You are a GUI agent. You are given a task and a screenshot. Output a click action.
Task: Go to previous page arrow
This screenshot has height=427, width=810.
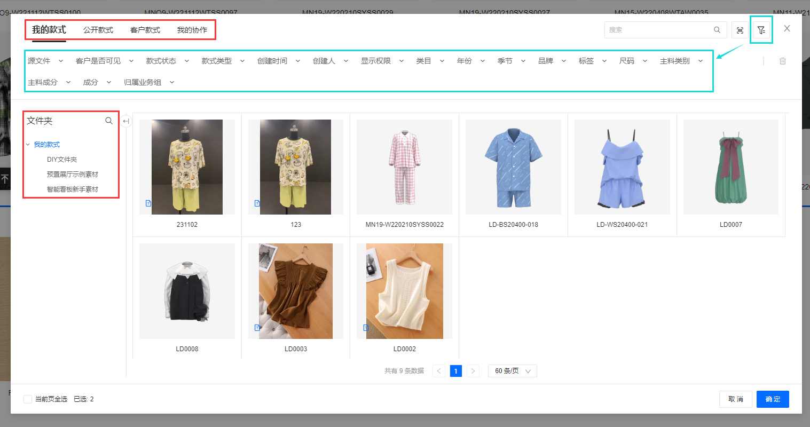(439, 371)
